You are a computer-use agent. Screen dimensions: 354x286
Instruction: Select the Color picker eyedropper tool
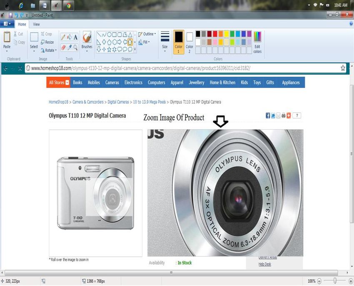[70, 47]
